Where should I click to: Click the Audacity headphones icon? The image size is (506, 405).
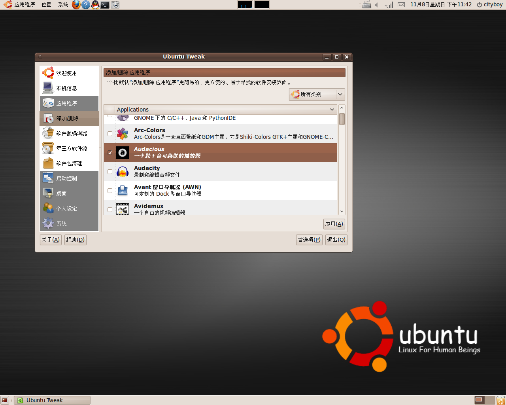[x=123, y=172]
